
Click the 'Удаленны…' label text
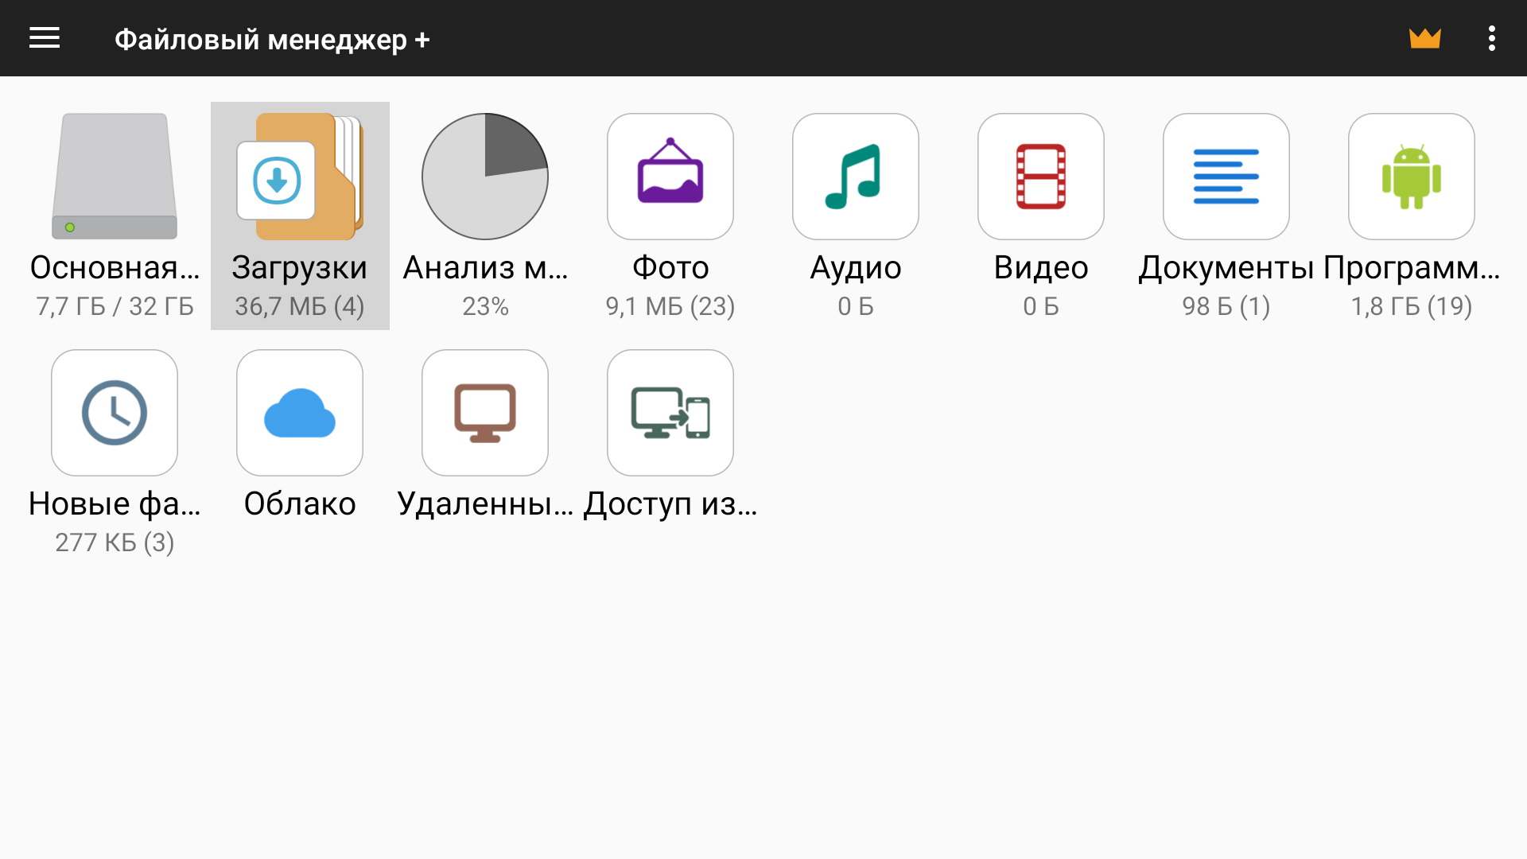(x=485, y=504)
